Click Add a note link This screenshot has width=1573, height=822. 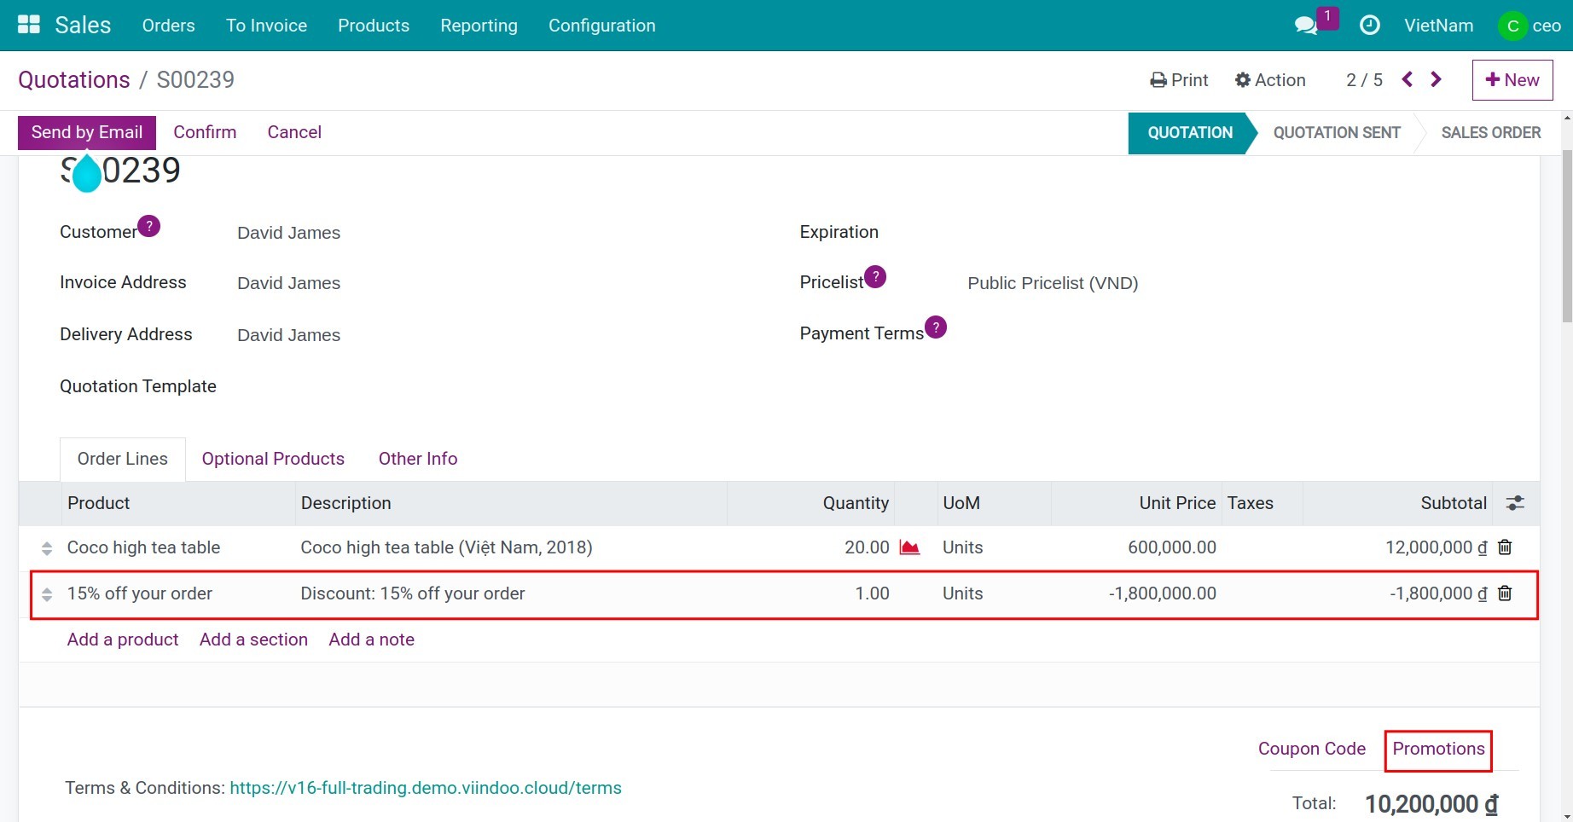tap(371, 640)
